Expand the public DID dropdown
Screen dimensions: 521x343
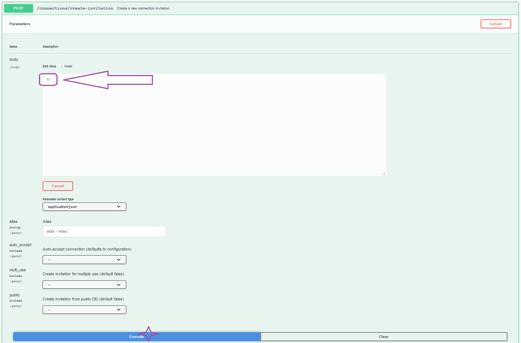coord(84,310)
